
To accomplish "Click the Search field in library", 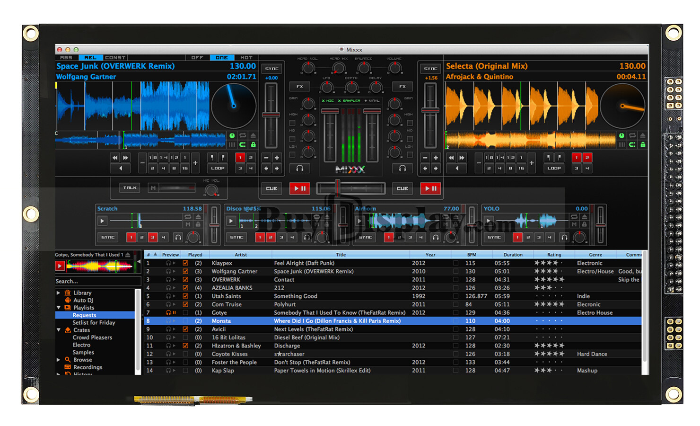I will tap(98, 281).
